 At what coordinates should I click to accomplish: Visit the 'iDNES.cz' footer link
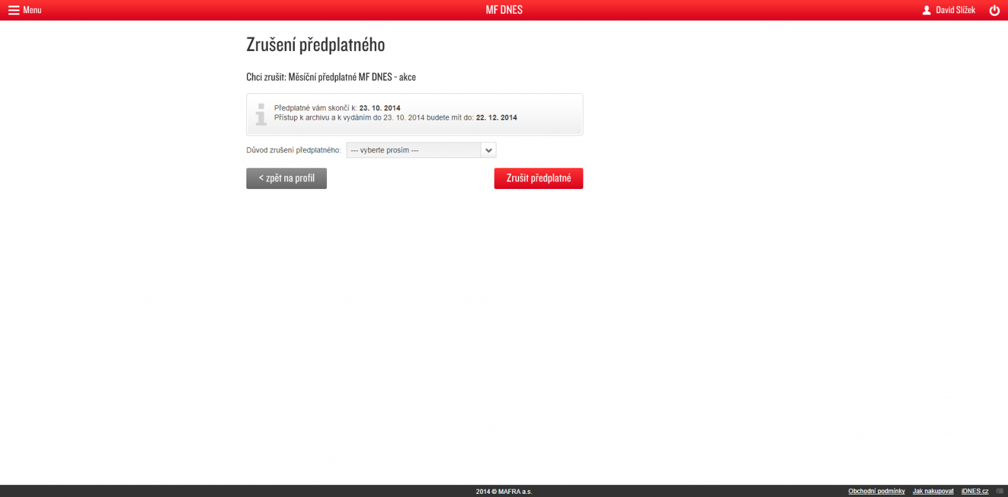(975, 491)
